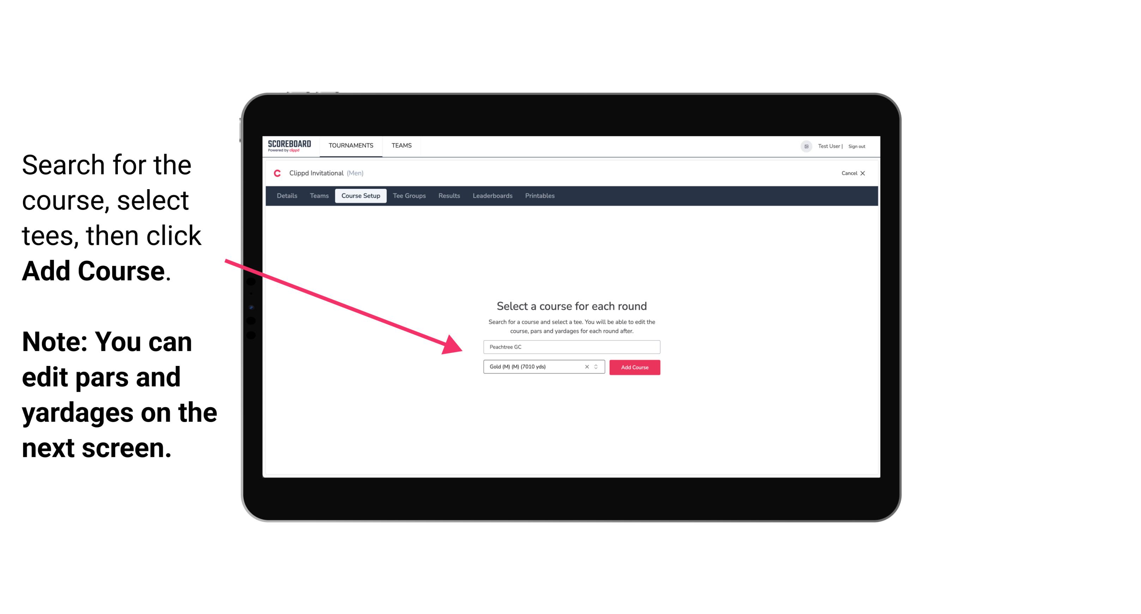Viewport: 1141px width, 614px height.
Task: Open the Course Setup tab
Action: pos(361,196)
